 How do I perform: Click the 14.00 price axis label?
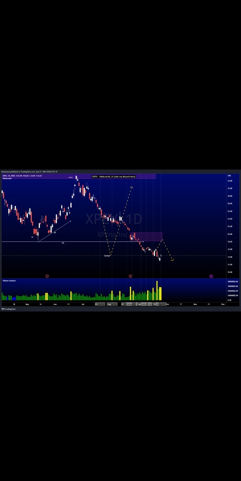[230, 257]
